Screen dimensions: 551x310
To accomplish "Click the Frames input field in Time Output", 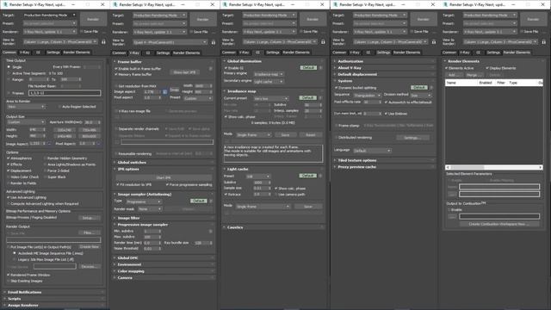I will pos(65,93).
